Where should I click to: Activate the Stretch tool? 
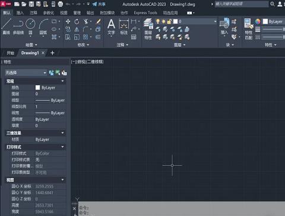[68, 37]
